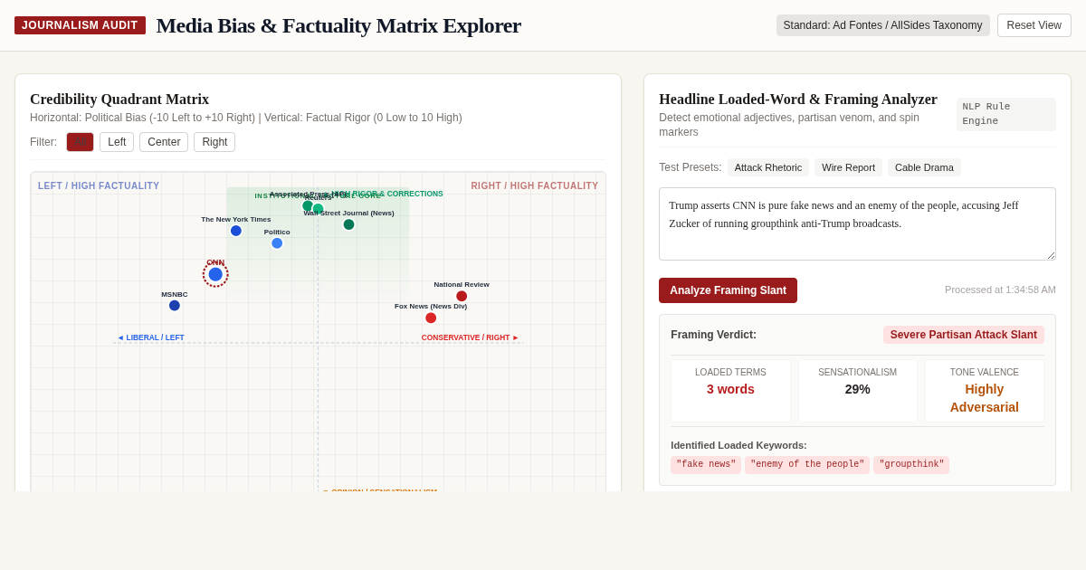
Task: Filter matrix to Left outlets
Action: tap(117, 142)
